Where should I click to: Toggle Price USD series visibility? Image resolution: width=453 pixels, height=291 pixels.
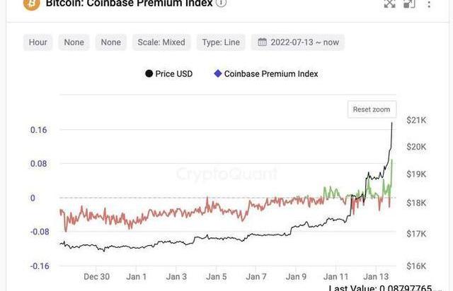(x=168, y=73)
